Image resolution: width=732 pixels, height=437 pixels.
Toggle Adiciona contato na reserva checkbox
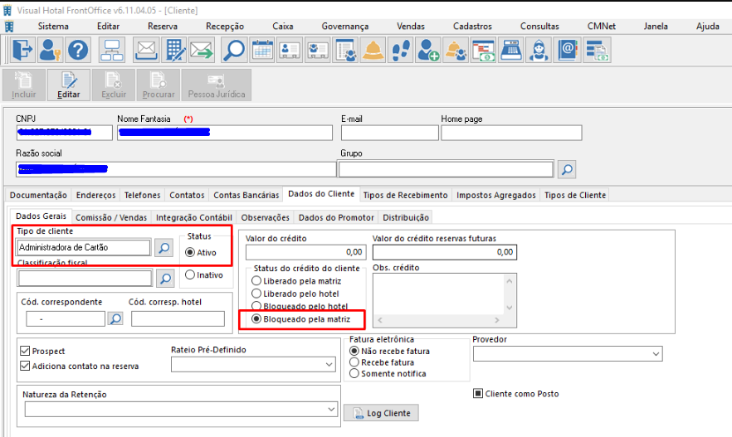25,366
